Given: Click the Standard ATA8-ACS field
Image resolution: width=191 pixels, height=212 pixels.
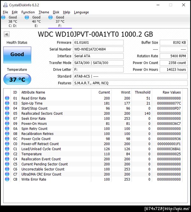Looking at the screenshot, I should point(130,76).
